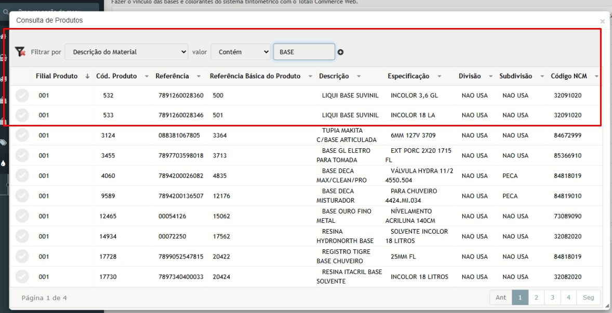The height and width of the screenshot is (313, 612).
Task: Click the NCM code 73089090 cell
Action: coord(567,216)
